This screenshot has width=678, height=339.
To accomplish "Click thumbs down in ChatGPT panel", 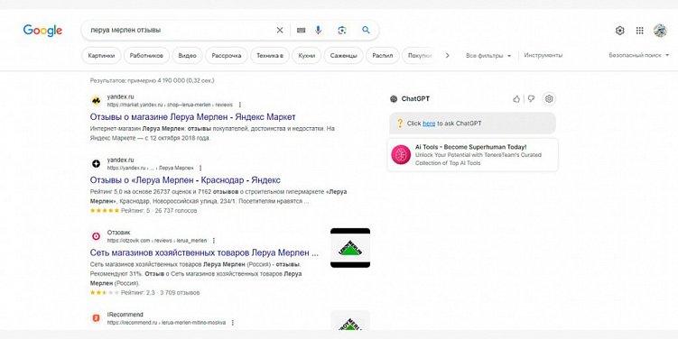I will tap(532, 99).
